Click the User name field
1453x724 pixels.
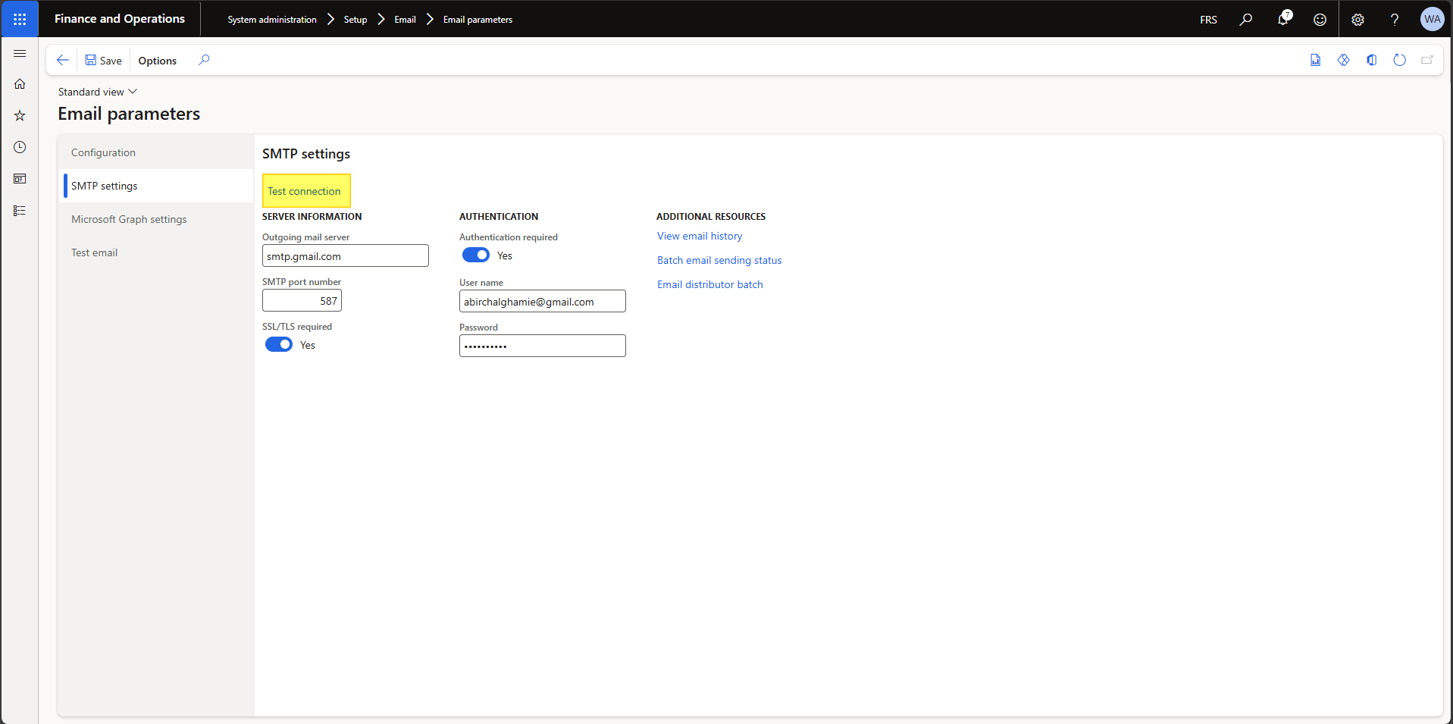click(543, 301)
